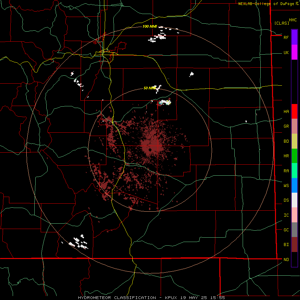300x300 pixels.
Task: Click the 'GR' legend label
Action: 286,126
